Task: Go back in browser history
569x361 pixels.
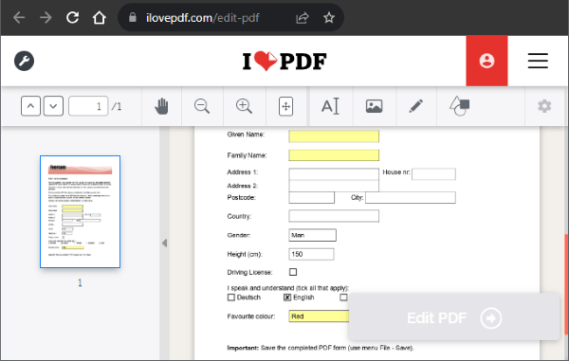Action: pyautogui.click(x=19, y=17)
